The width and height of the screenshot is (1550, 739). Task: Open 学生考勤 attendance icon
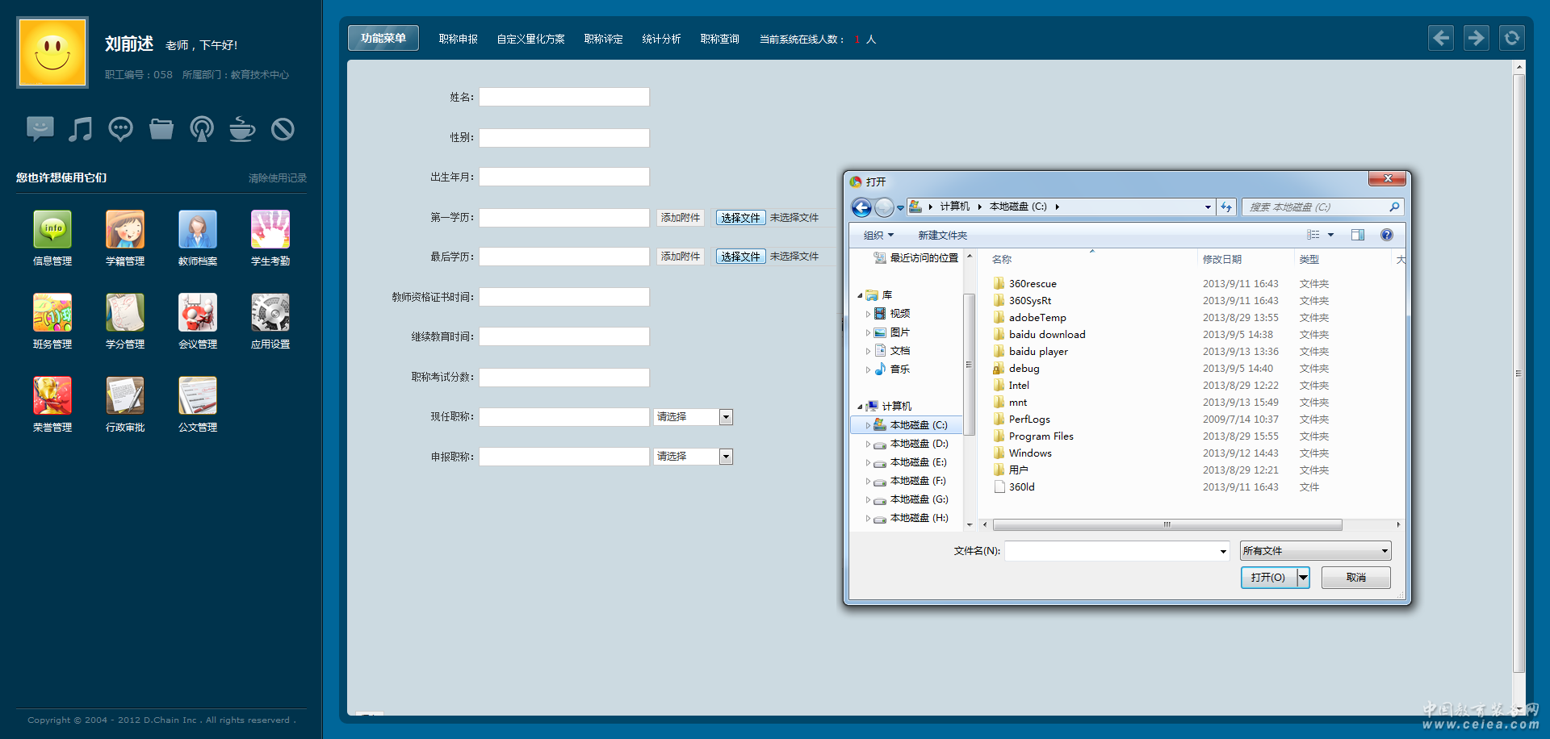[270, 230]
